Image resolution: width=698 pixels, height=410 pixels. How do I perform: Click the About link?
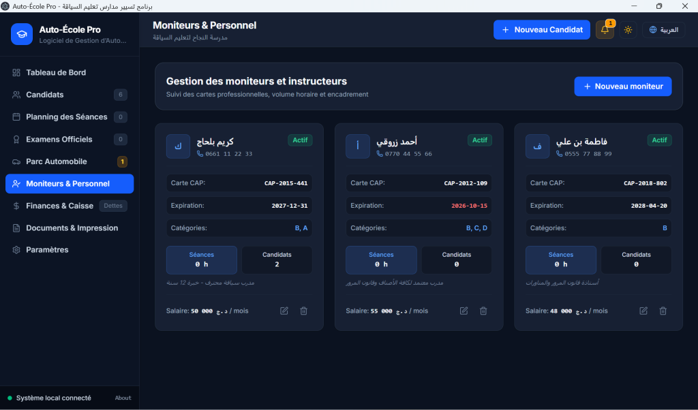pos(123,398)
